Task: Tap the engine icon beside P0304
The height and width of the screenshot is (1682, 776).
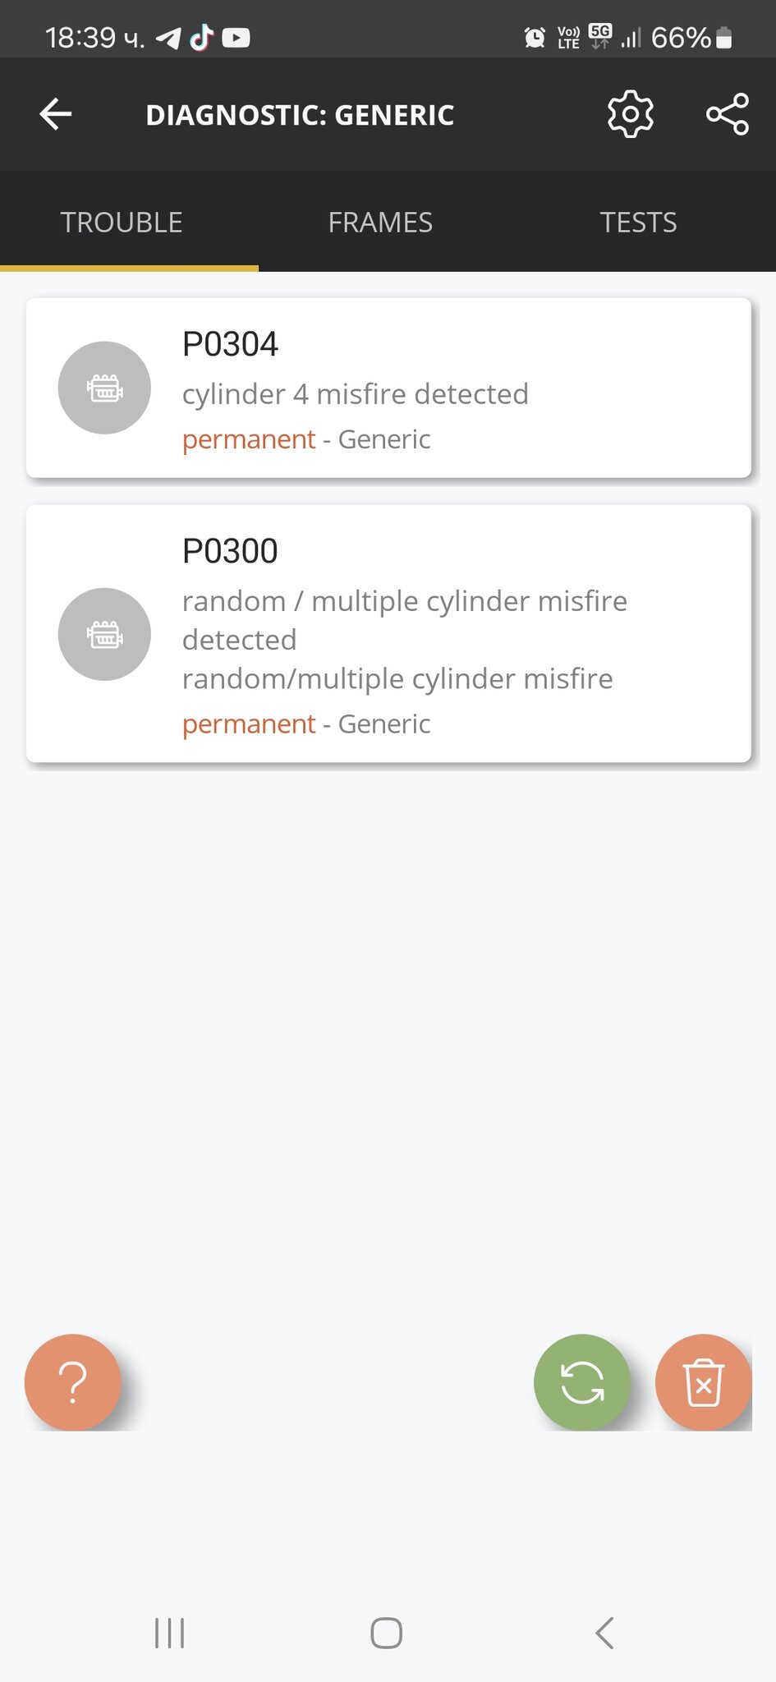Action: click(104, 388)
